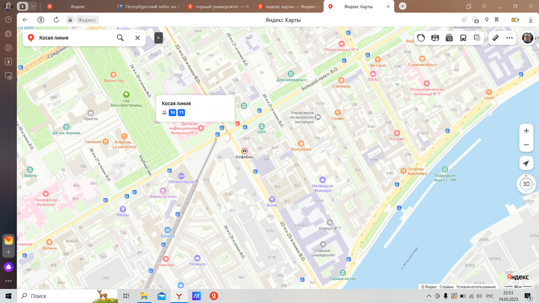The height and width of the screenshot is (303, 539).
Task: Open the Windows Start menu
Action: pos(8,296)
